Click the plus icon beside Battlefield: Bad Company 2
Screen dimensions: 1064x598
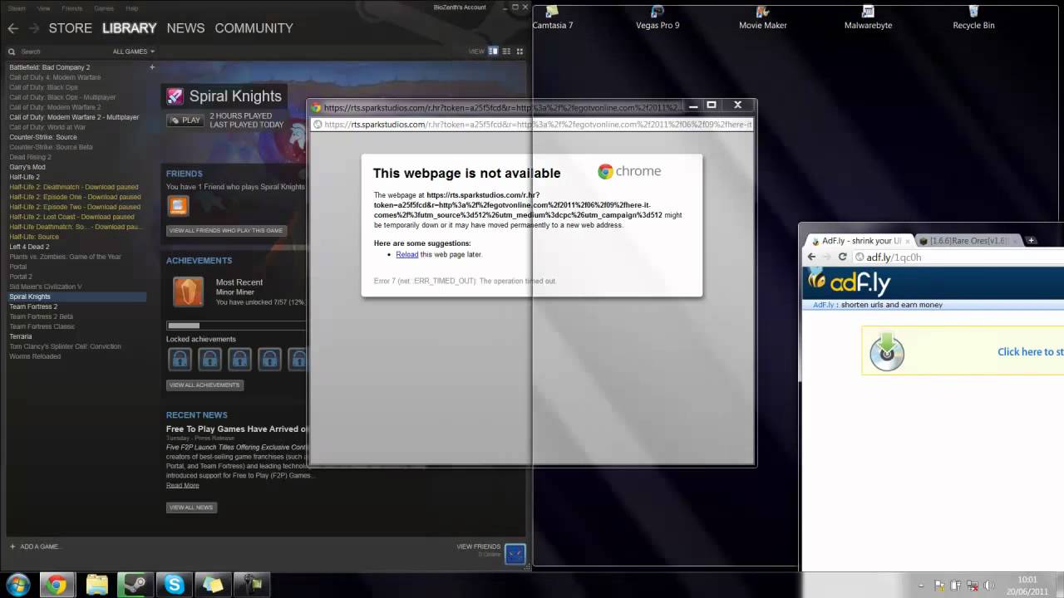[152, 67]
